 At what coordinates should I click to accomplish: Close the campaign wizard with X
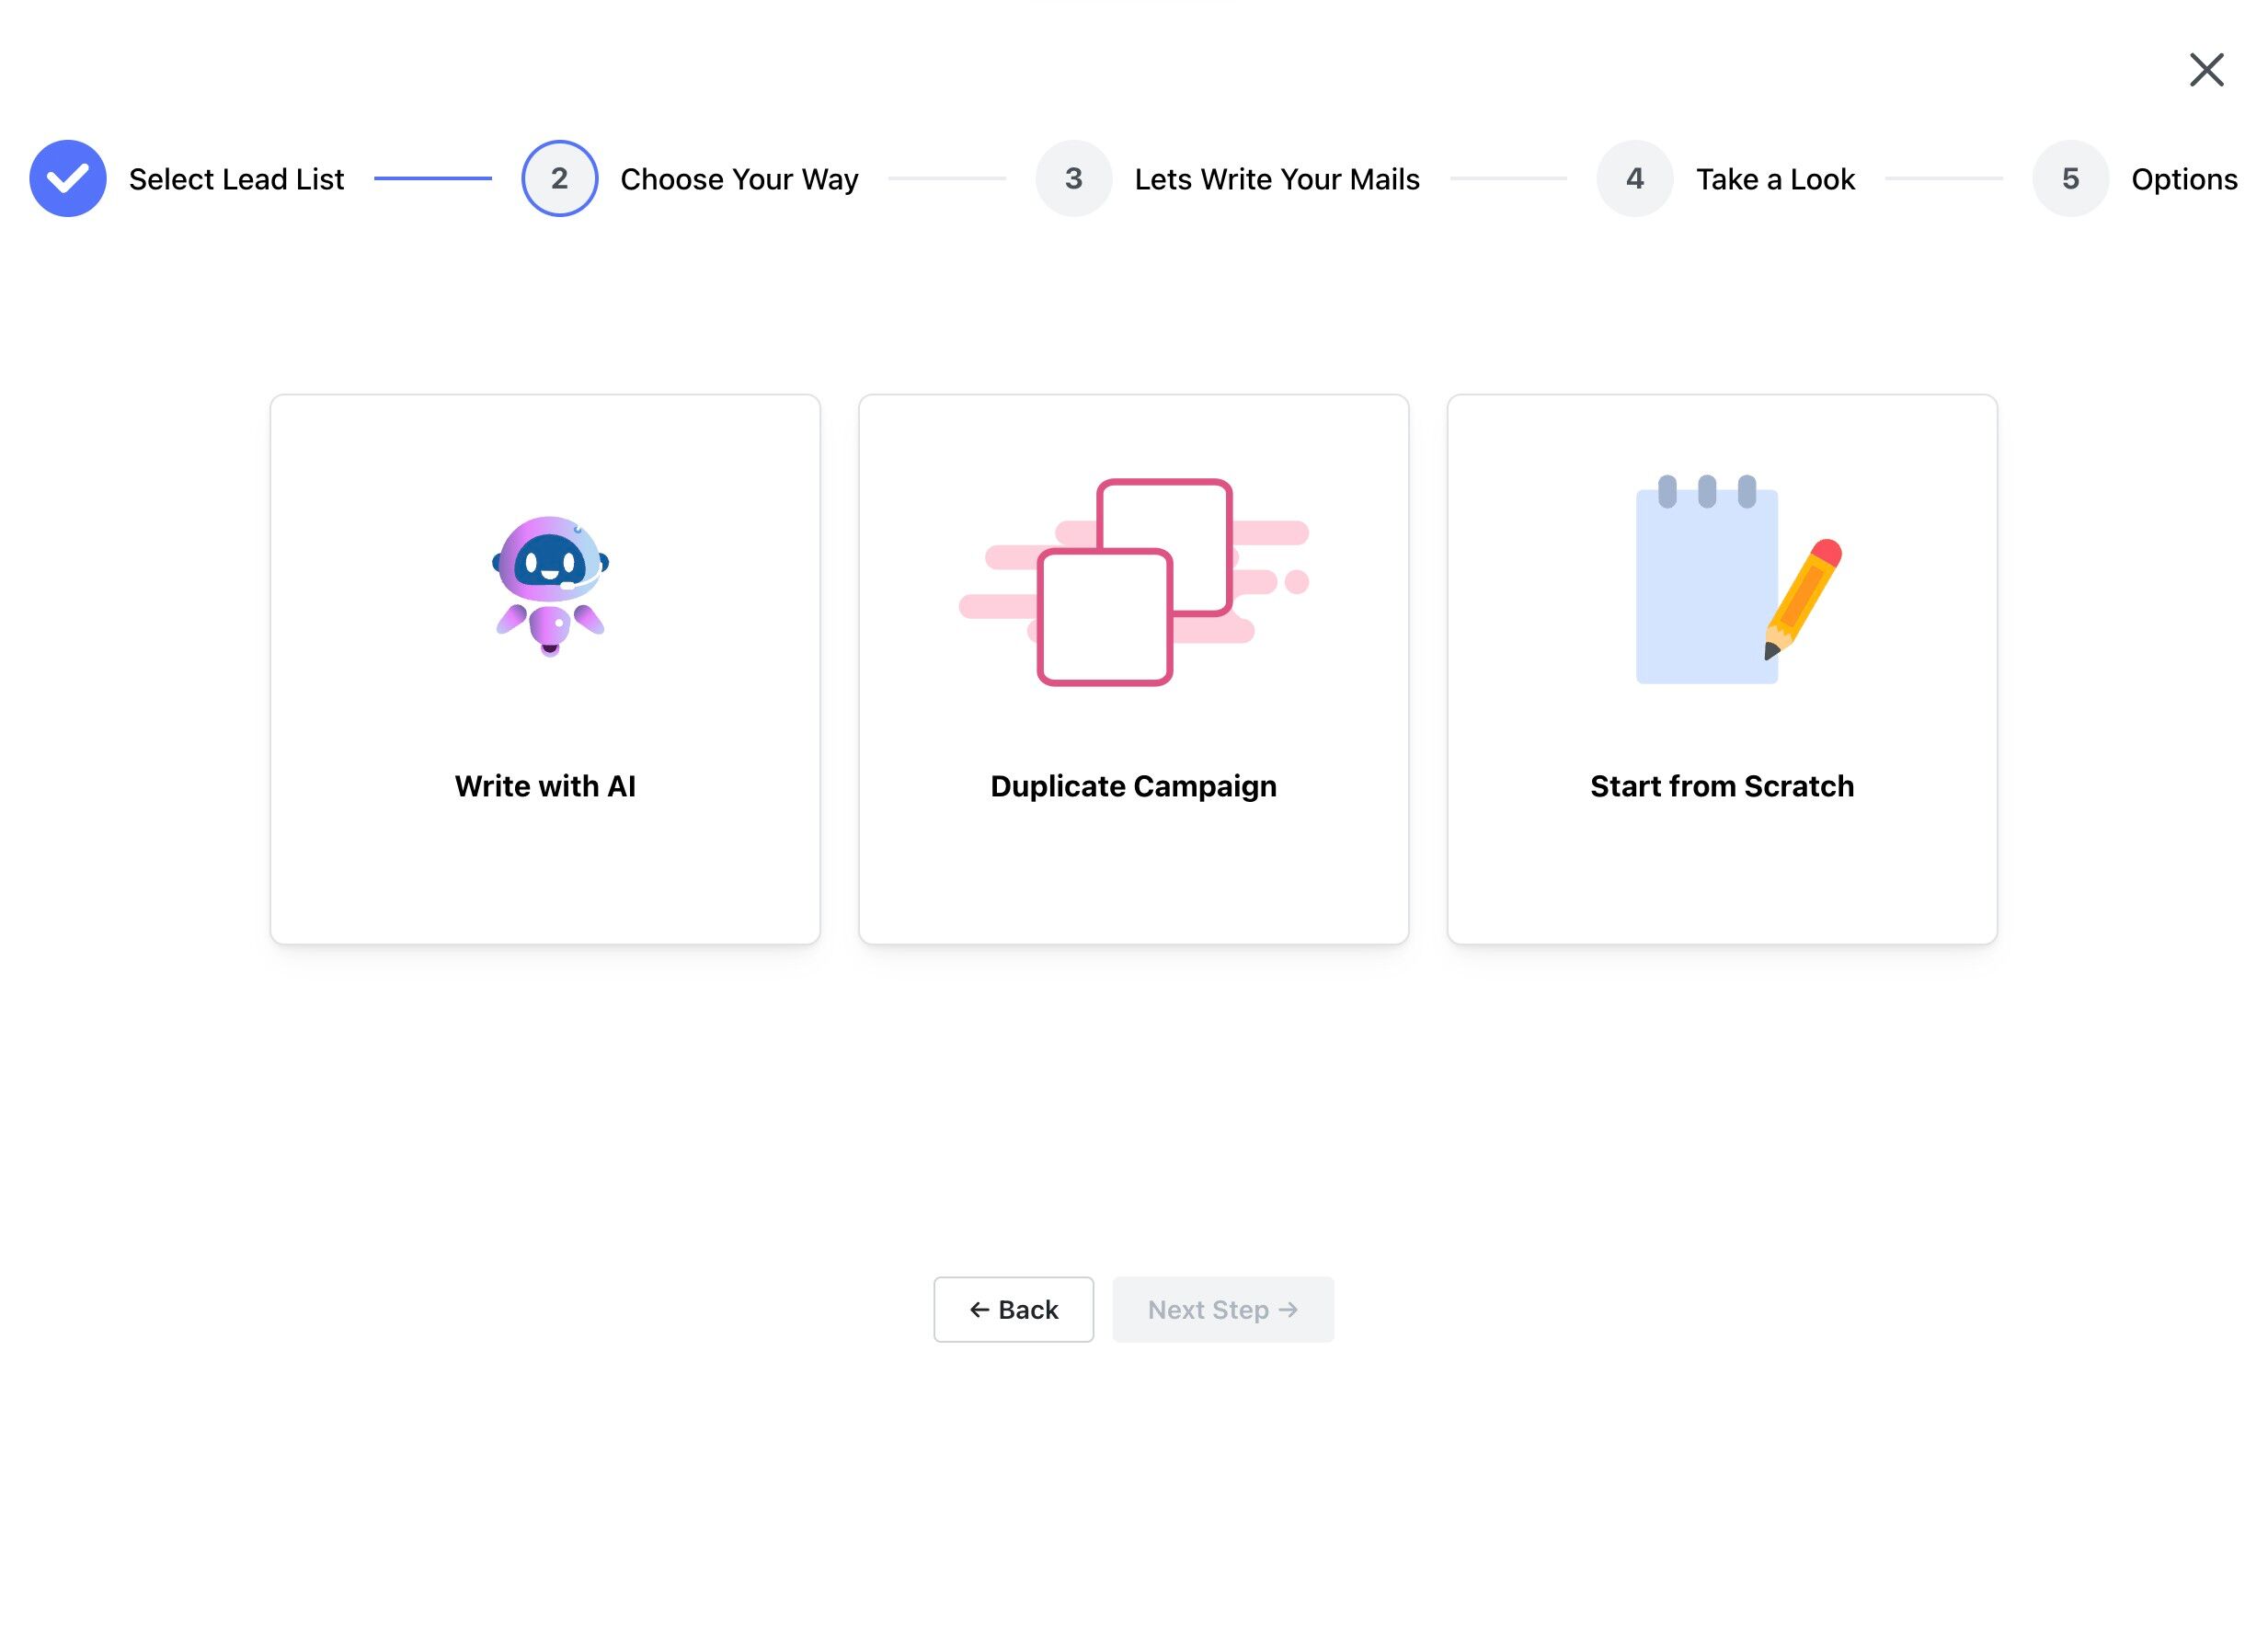(x=2206, y=70)
